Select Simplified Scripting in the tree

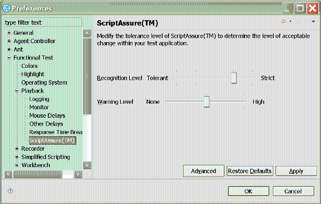[45, 157]
